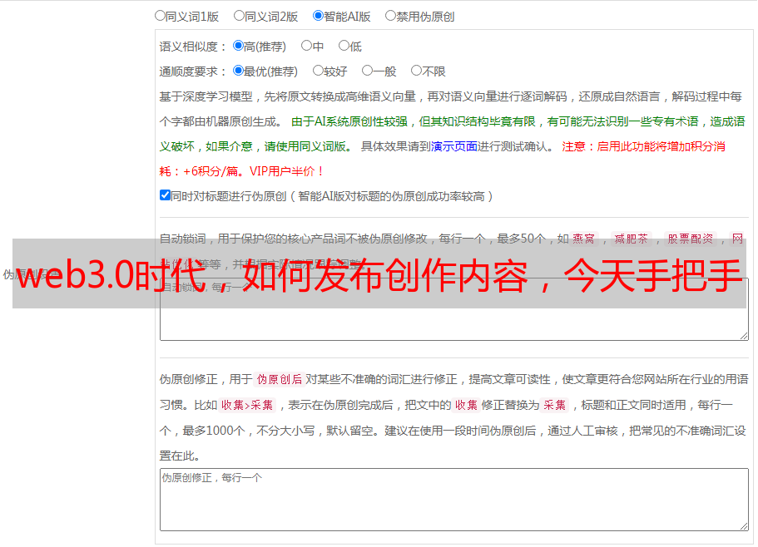The height and width of the screenshot is (547, 758).
Task: Set 通顺度要求 to 最优(推荐)
Action: (238, 71)
